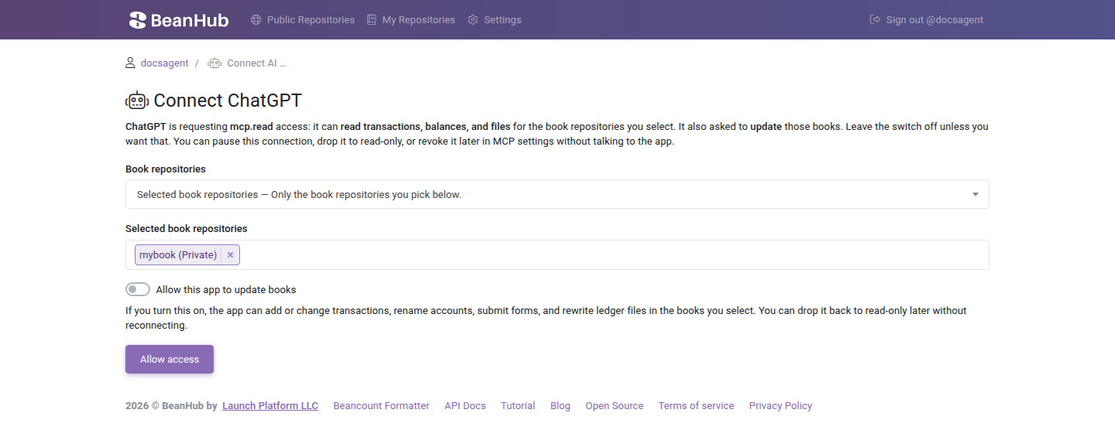The width and height of the screenshot is (1115, 430).
Task: Click the user icon in the breadcrumb
Action: pyautogui.click(x=130, y=63)
